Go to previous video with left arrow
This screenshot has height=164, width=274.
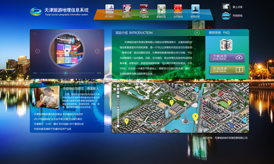coord(38,51)
